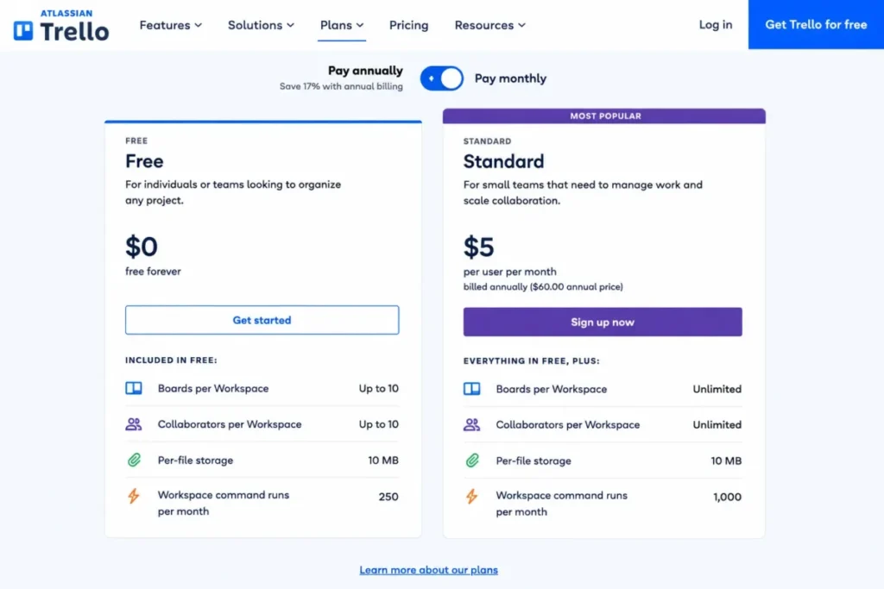Click collaborators icon in Standard plan
Screen dimensions: 884x589
[472, 424]
